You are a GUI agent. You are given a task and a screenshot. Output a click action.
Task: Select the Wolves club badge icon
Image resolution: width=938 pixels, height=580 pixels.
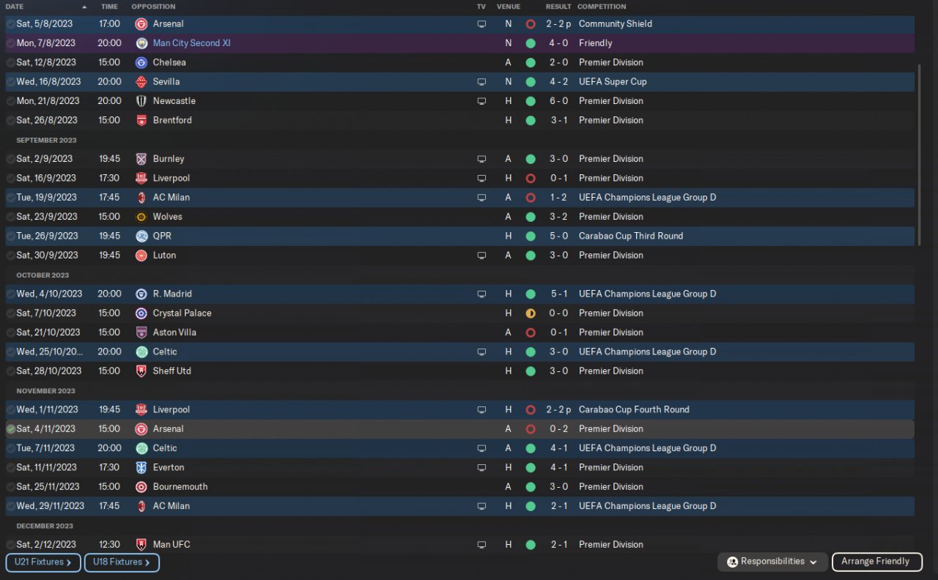[x=141, y=217]
